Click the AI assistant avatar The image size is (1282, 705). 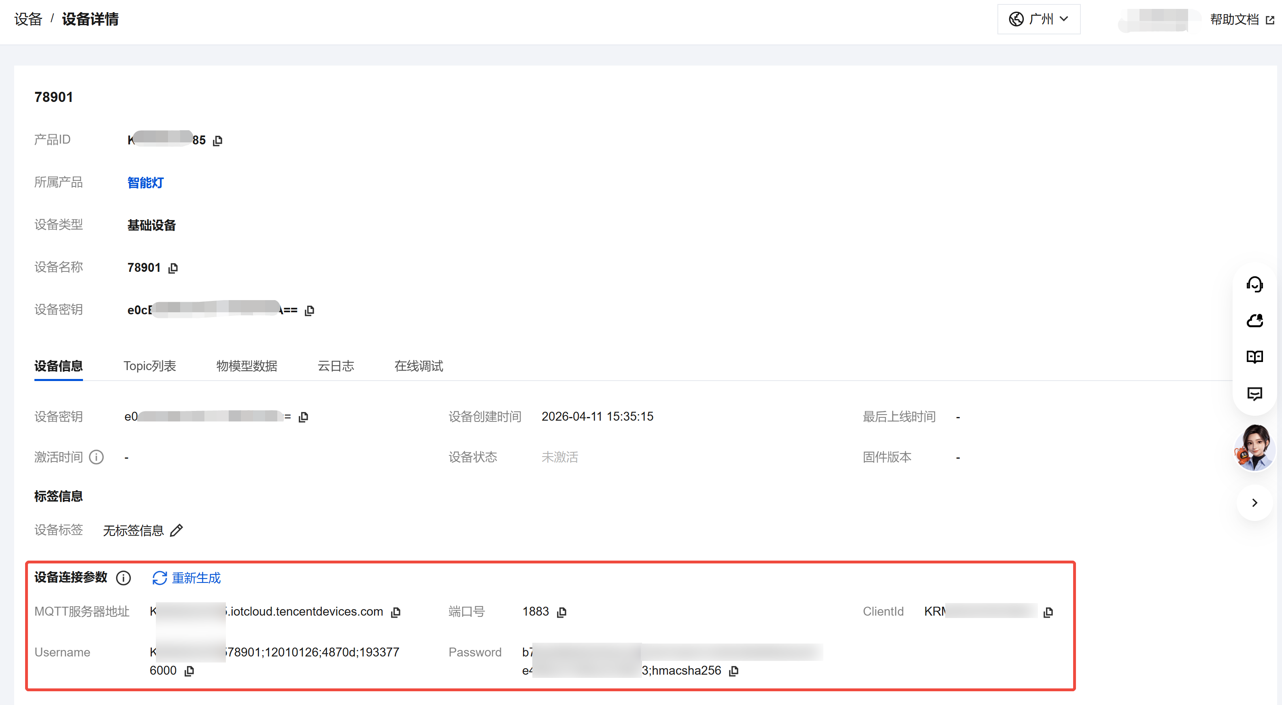click(1254, 447)
